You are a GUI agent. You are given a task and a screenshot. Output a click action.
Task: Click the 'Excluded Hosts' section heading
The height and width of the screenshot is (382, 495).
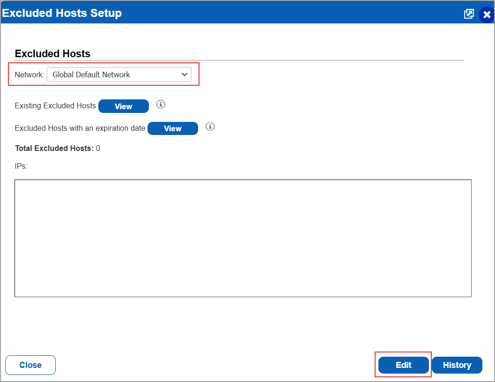[x=52, y=53]
